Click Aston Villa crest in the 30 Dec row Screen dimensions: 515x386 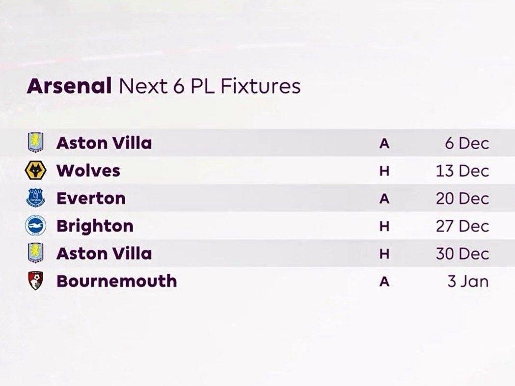(35, 254)
